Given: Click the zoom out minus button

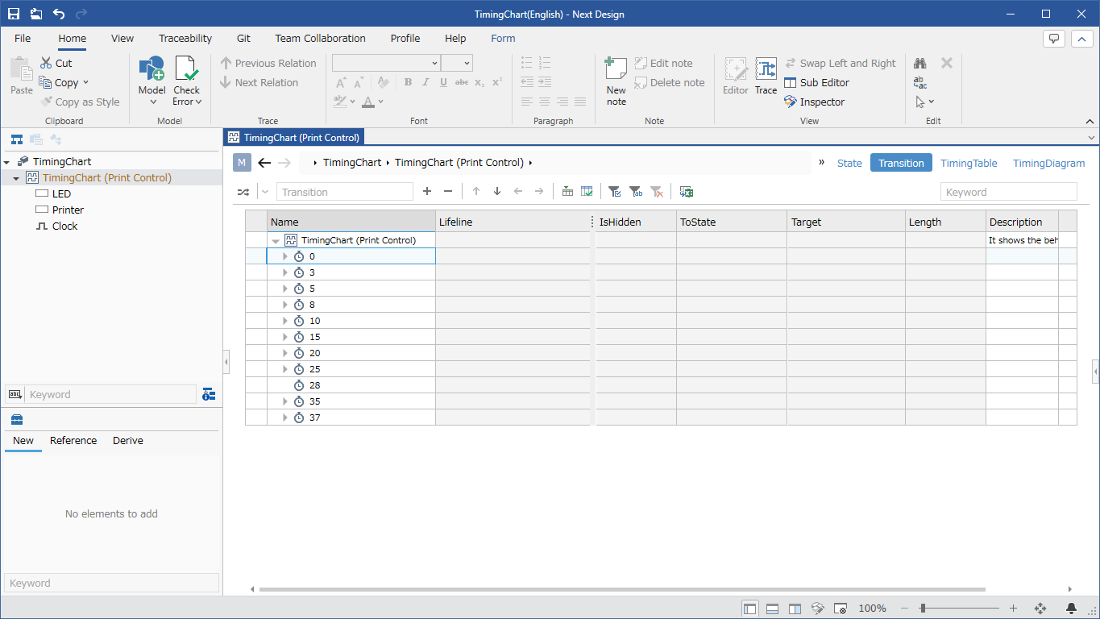Looking at the screenshot, I should tap(905, 609).
